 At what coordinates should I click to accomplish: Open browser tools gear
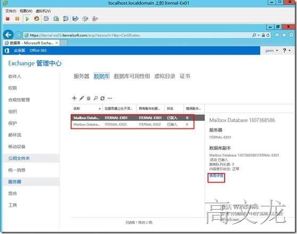point(291,35)
